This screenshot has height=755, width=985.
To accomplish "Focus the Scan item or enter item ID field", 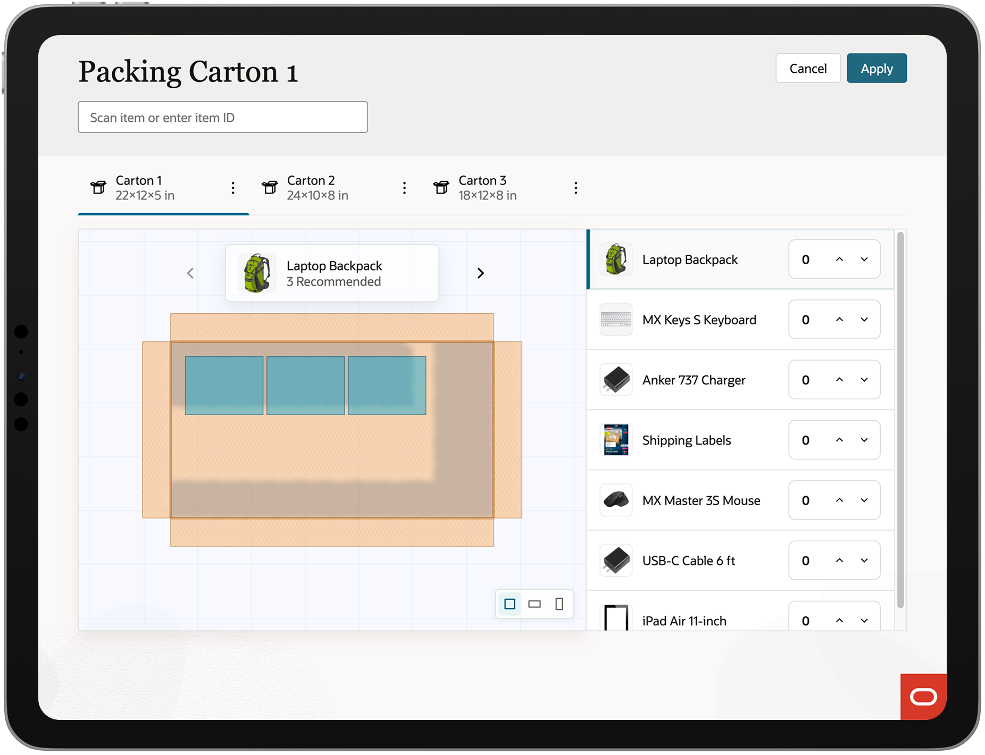I will (223, 117).
